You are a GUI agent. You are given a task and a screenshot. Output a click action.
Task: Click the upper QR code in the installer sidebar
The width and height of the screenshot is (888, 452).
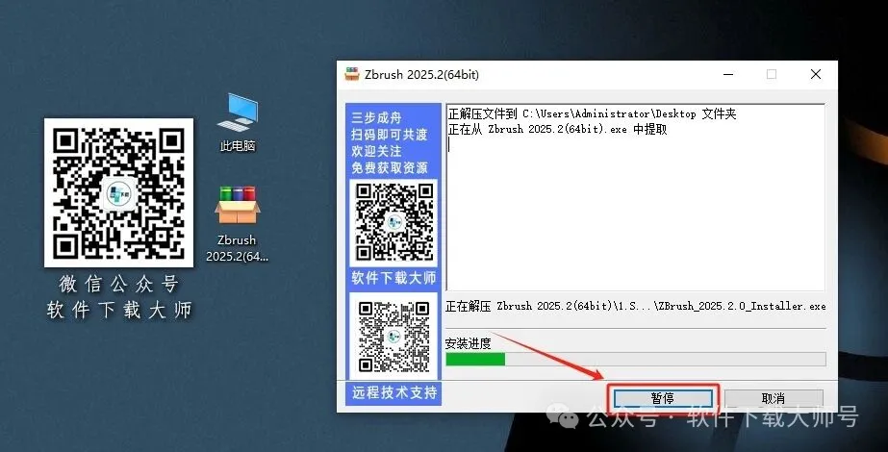click(394, 221)
